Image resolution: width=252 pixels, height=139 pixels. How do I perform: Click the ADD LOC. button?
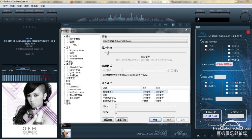pyautogui.click(x=52, y=13)
